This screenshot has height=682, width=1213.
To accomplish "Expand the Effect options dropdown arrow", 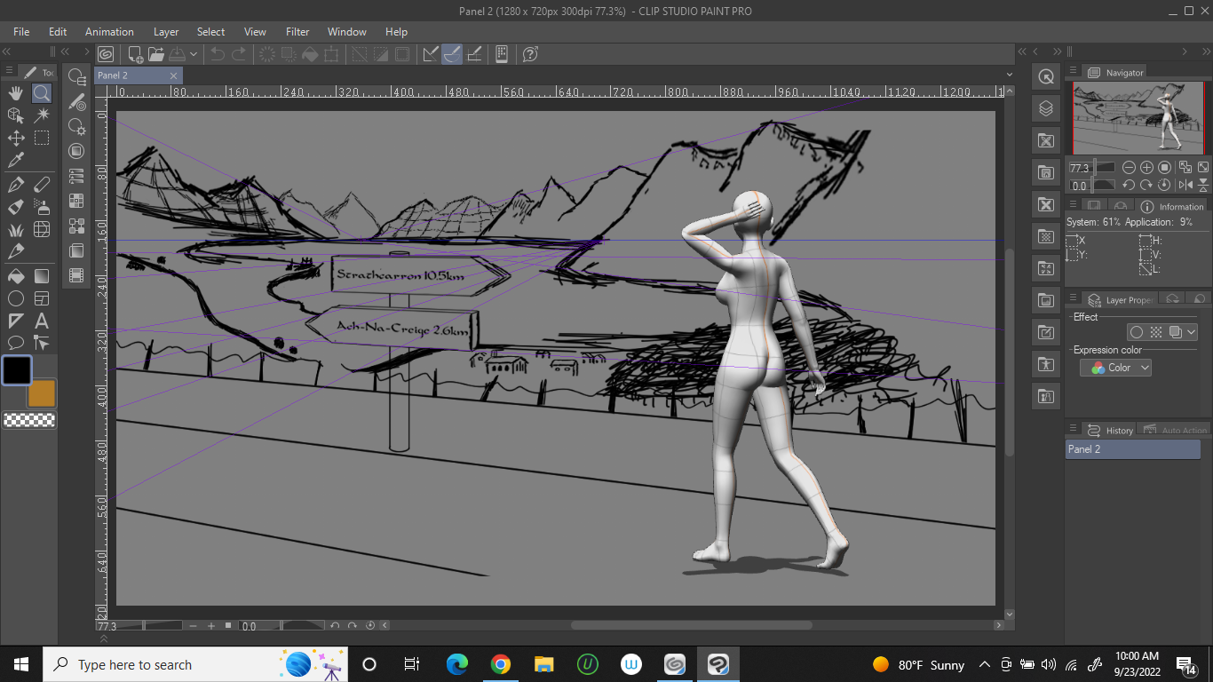I will click(1191, 332).
